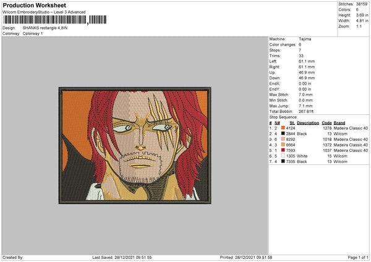Click the barcode under the worksheet title
This screenshot has width=371, height=262.
coord(55,20)
